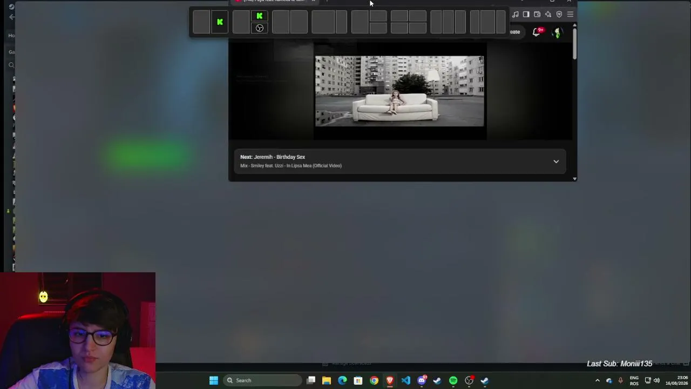Click the taskbar Search box
The height and width of the screenshot is (389, 691).
[263, 380]
